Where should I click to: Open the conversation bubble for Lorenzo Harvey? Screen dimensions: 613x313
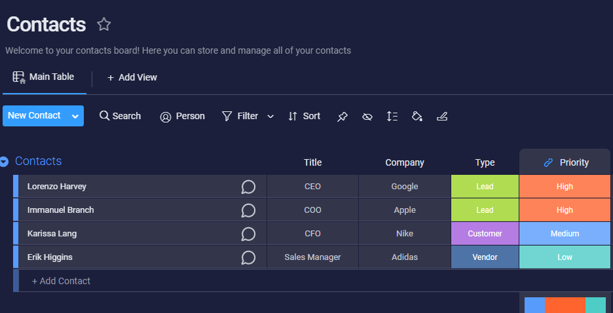[x=248, y=187]
